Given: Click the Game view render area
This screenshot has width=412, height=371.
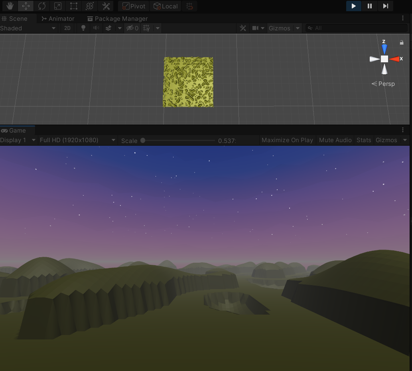Looking at the screenshot, I should point(205,258).
